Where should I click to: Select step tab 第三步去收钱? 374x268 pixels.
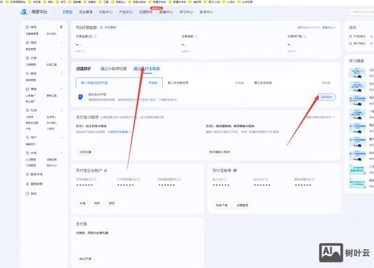point(292,83)
